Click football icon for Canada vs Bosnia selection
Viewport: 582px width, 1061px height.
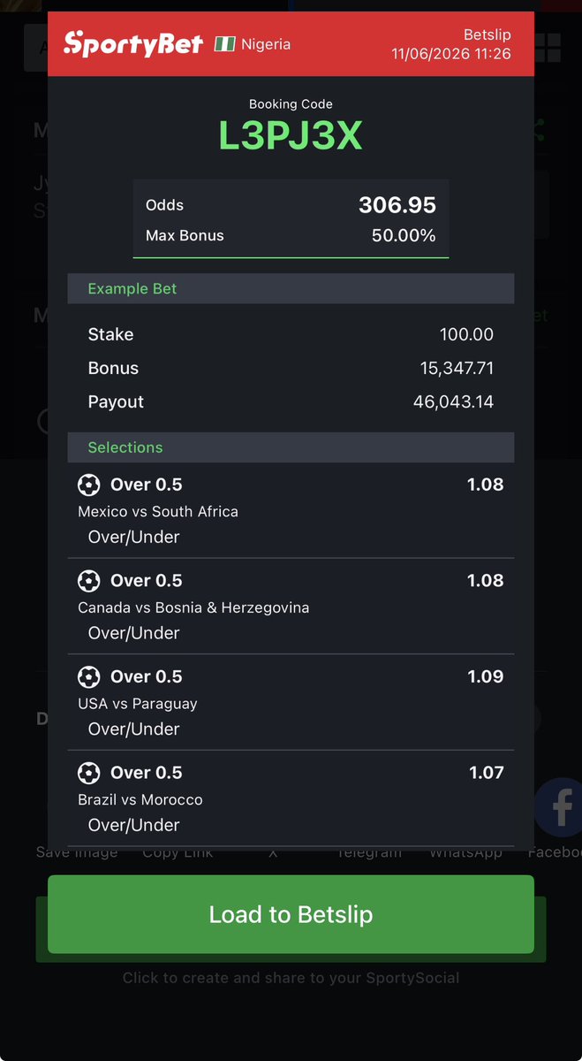tap(88, 581)
